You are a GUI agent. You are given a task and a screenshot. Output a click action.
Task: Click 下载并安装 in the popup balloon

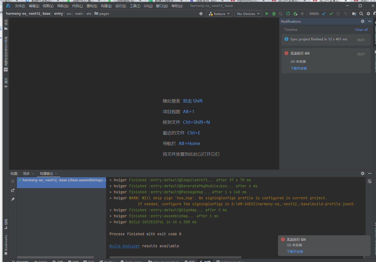tap(295, 252)
